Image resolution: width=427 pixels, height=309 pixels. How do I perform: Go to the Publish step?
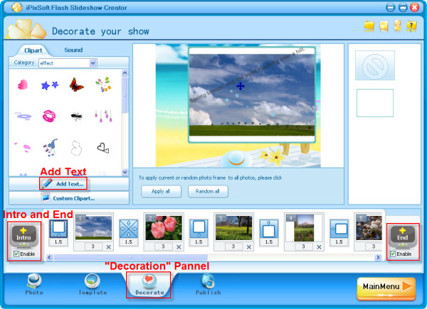[209, 284]
